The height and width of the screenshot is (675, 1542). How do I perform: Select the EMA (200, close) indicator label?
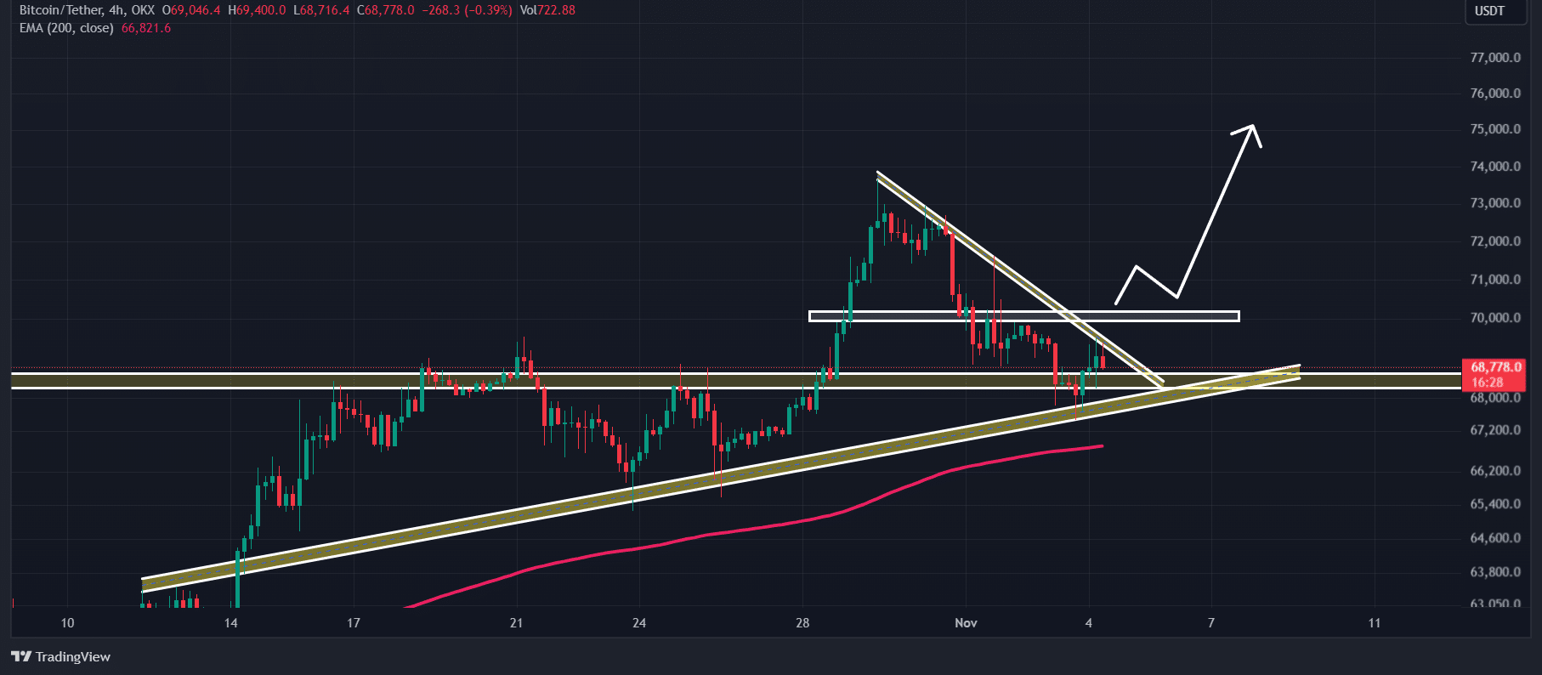(x=66, y=28)
